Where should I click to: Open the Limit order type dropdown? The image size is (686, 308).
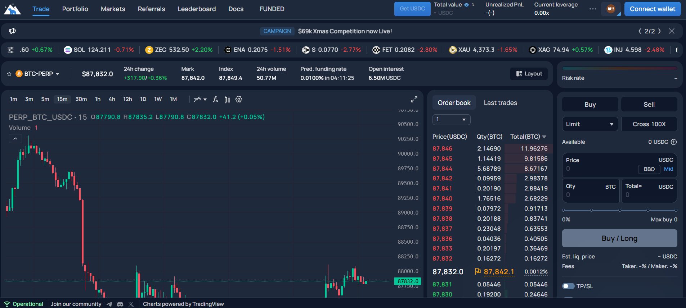pyautogui.click(x=589, y=124)
